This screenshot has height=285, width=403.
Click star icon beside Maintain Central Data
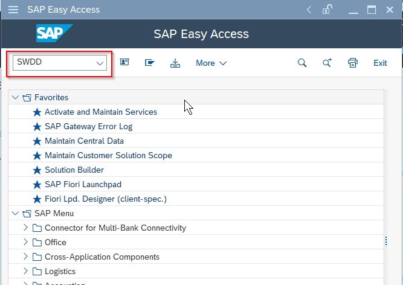[37, 141]
